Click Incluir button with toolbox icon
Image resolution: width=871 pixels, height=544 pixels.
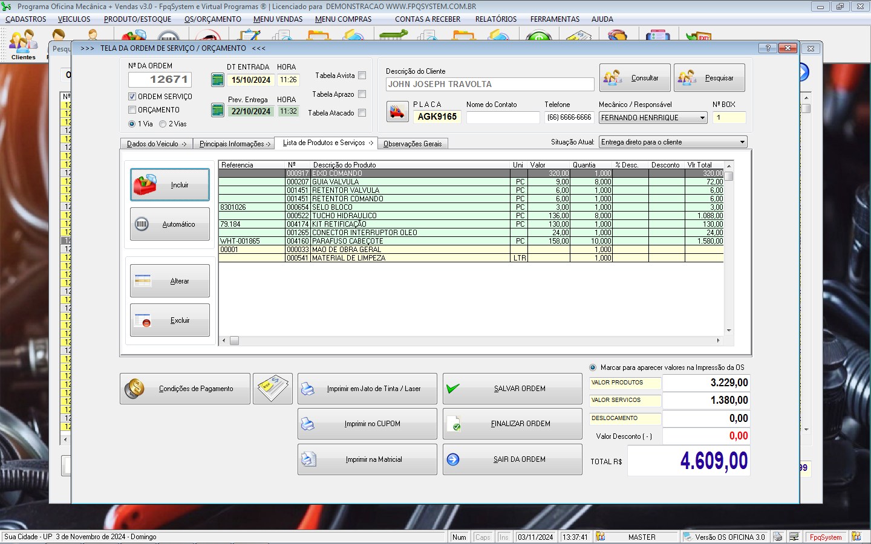coord(170,185)
